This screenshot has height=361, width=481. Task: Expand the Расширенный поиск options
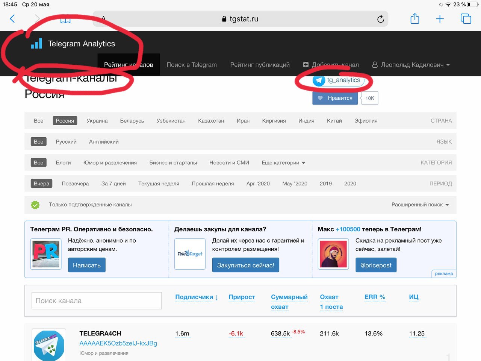[x=420, y=205]
